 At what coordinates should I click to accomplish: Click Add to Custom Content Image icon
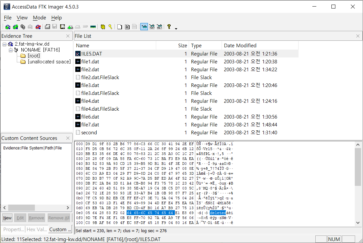[x=70, y=27]
